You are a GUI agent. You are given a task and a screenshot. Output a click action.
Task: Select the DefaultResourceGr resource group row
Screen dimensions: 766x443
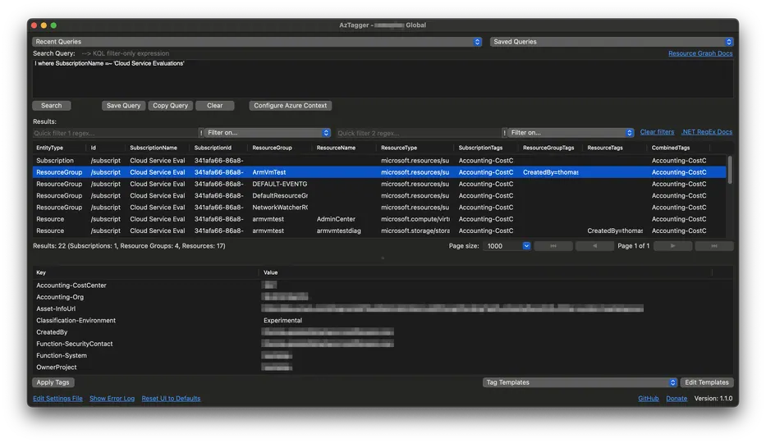coord(379,195)
